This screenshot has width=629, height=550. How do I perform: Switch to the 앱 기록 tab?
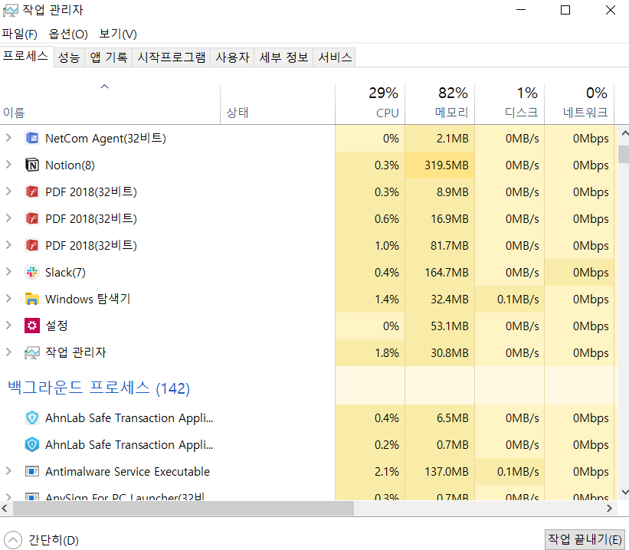click(108, 57)
